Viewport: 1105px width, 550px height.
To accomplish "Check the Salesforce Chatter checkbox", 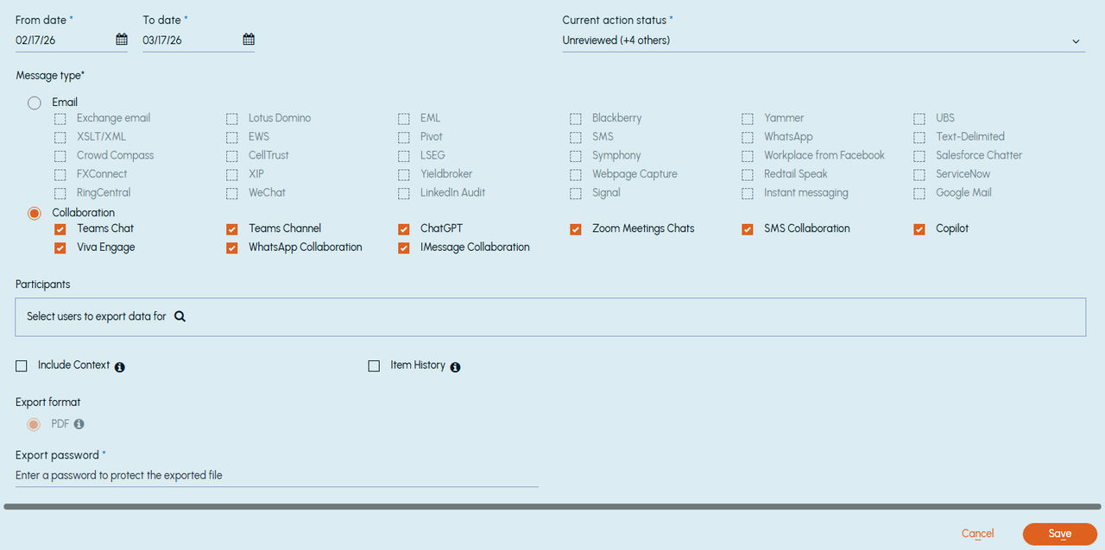I will pos(919,157).
